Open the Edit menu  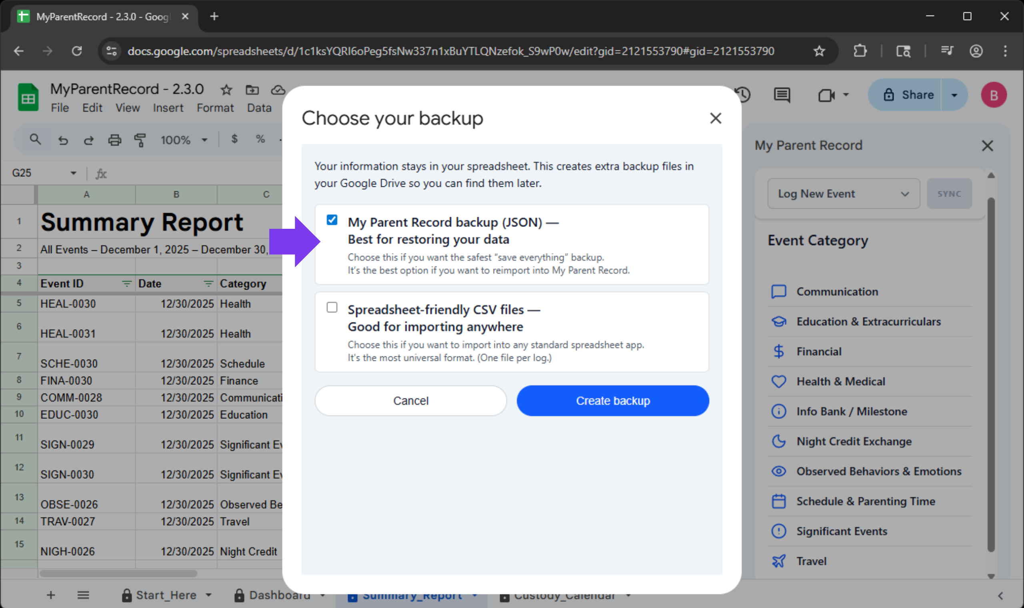[92, 108]
